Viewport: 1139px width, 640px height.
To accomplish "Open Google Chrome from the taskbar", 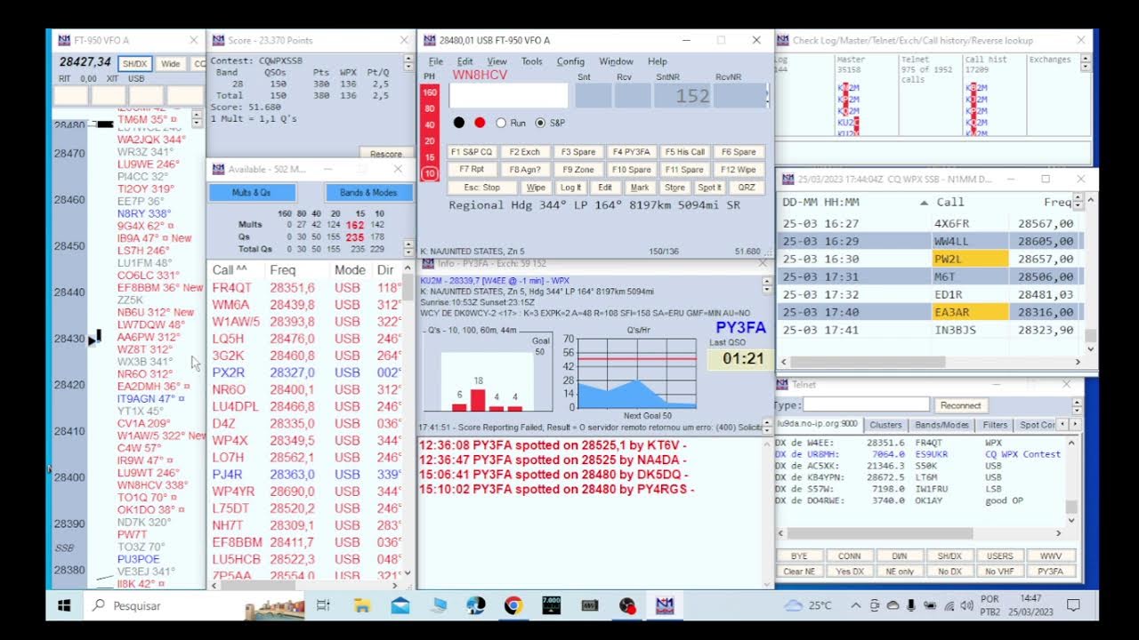I will pos(513,605).
